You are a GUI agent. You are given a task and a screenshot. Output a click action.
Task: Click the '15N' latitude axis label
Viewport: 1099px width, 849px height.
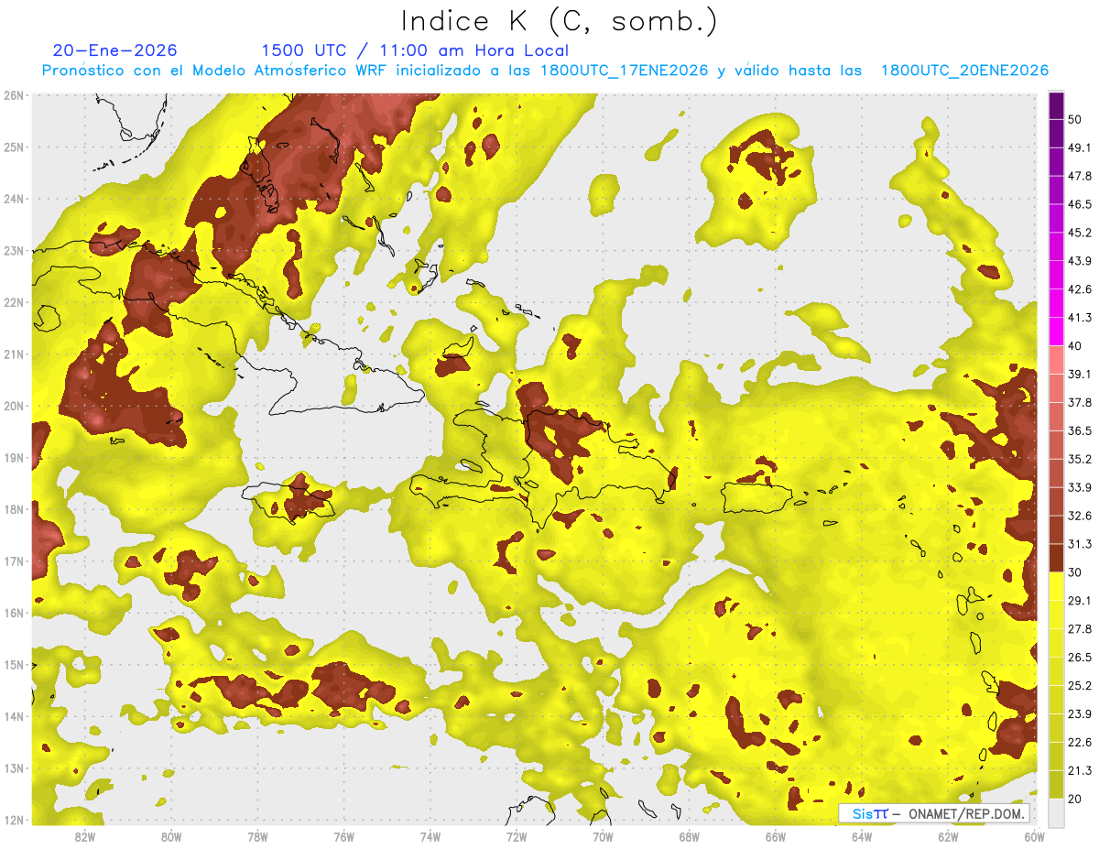[15, 664]
